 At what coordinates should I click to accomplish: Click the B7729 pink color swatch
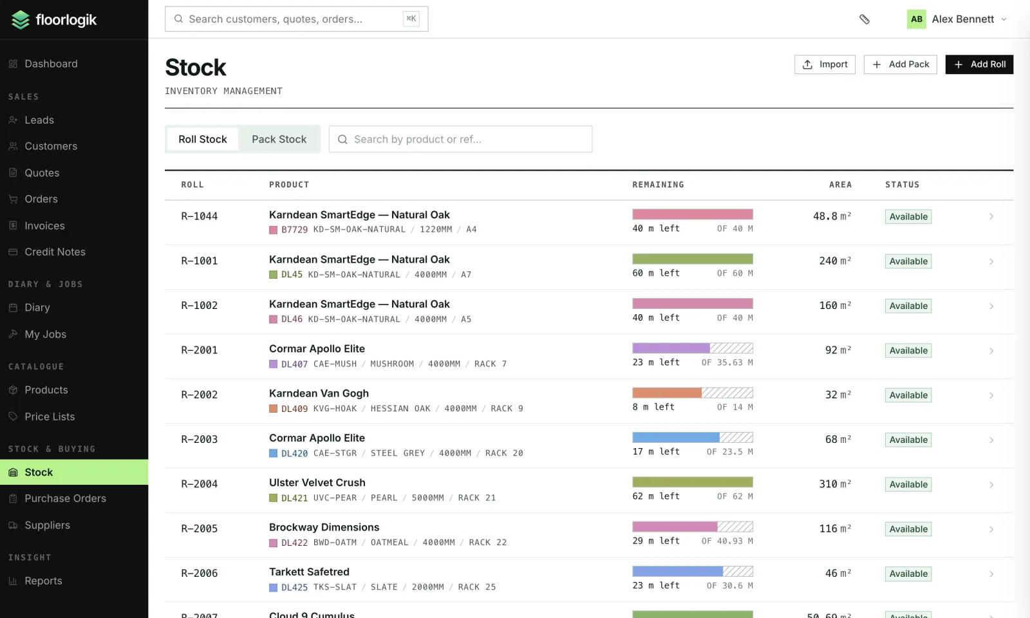click(x=273, y=230)
